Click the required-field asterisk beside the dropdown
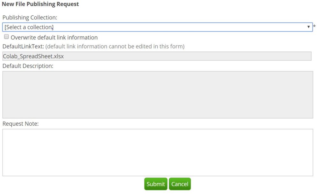Image resolution: width=319 pixels, height=196 pixels. pyautogui.click(x=315, y=26)
